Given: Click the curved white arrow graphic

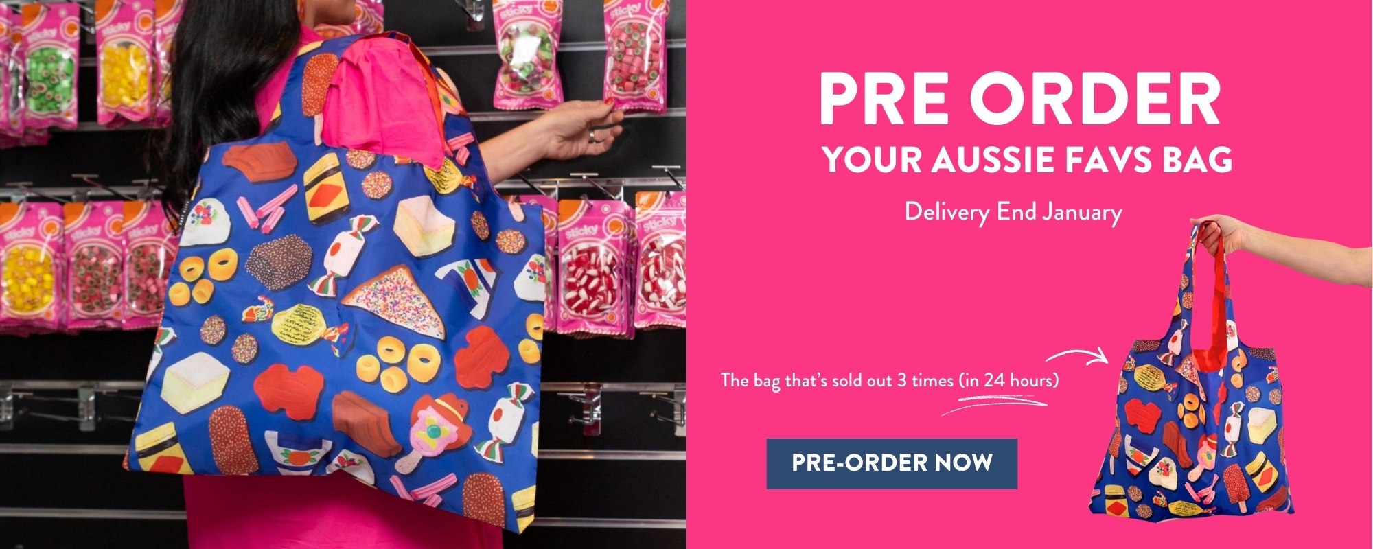Looking at the screenshot, I should point(1076,355).
